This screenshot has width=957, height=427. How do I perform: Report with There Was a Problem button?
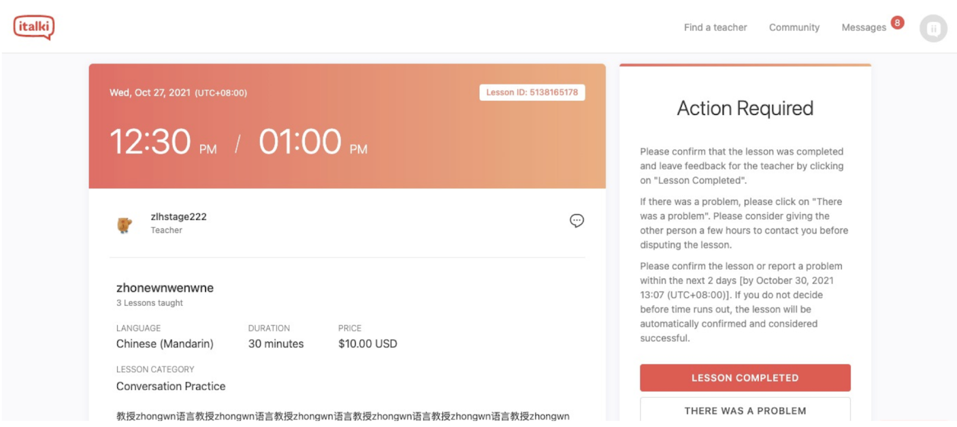(745, 410)
